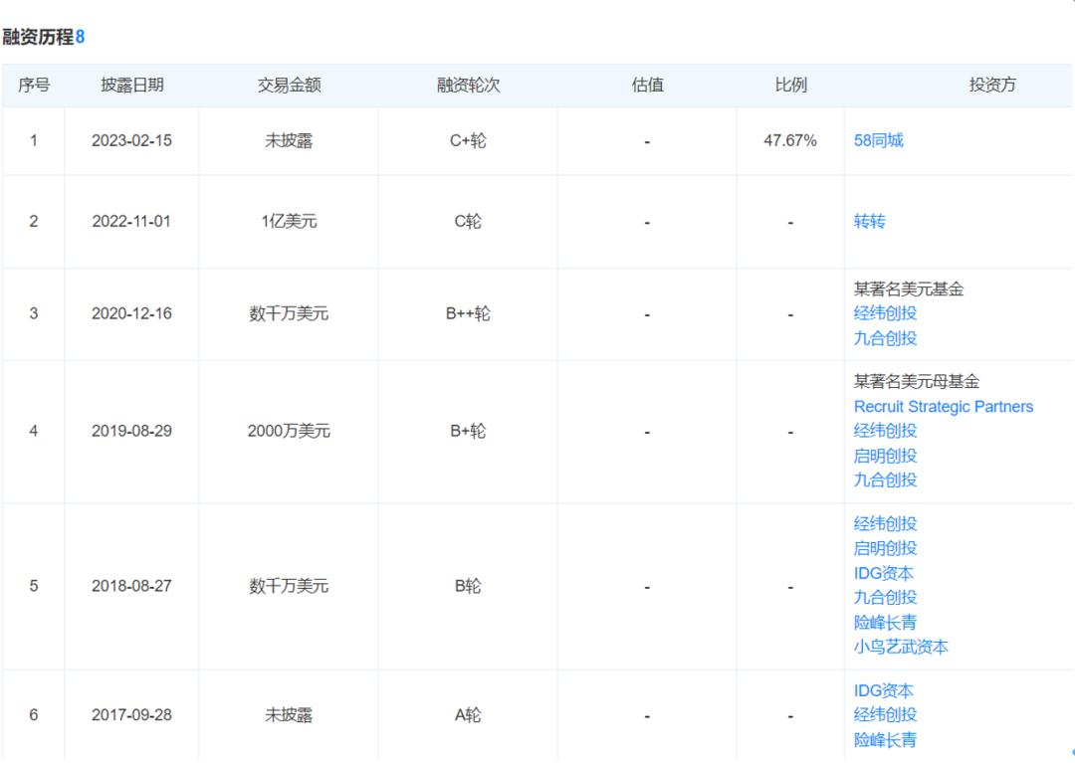This screenshot has width=1075, height=763.
Task: Open 九合创投 link in the B++轮 row
Action: (885, 337)
